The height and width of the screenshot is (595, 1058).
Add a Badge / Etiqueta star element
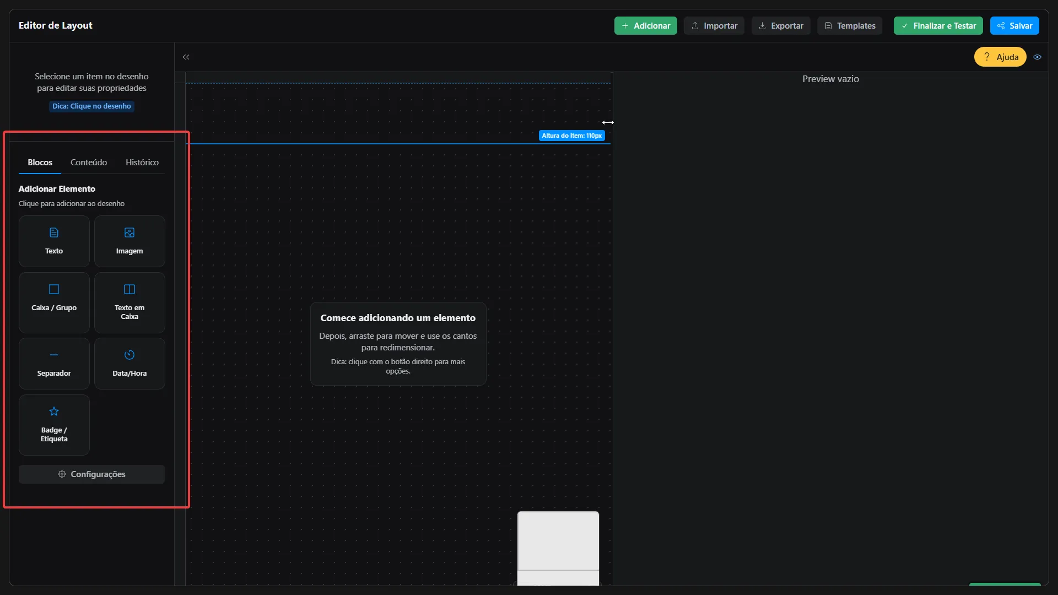54,424
